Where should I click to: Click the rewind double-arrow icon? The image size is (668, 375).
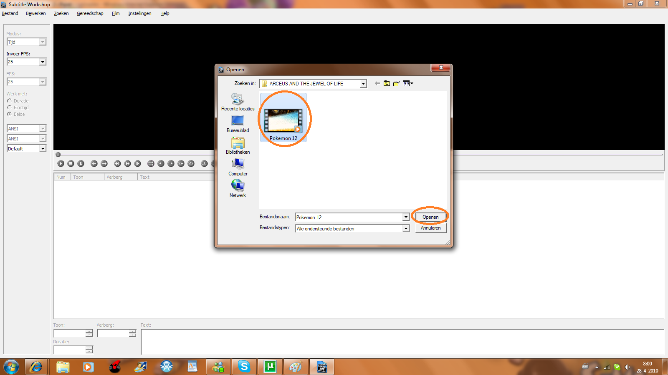tap(117, 164)
